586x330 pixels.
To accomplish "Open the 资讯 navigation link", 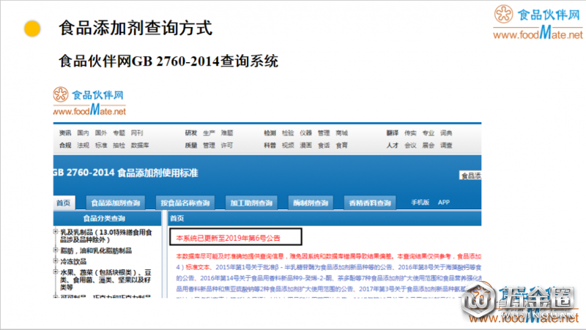I will tap(65, 133).
